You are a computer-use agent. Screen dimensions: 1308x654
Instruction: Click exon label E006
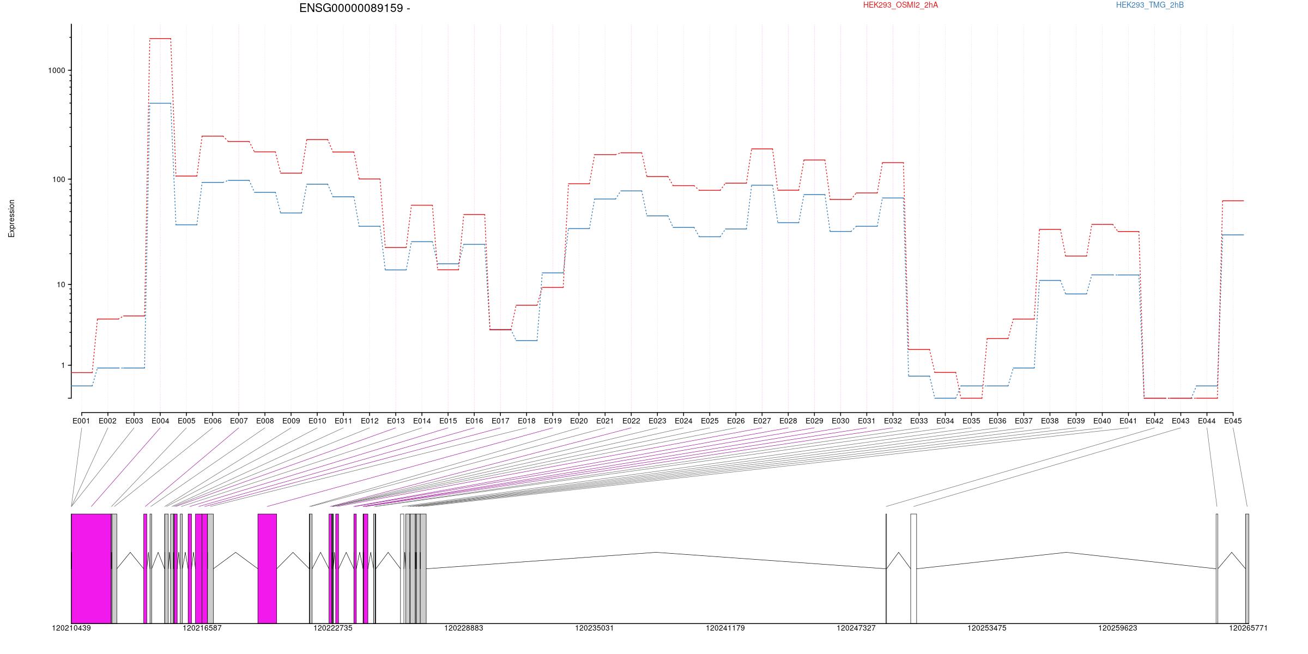click(213, 421)
